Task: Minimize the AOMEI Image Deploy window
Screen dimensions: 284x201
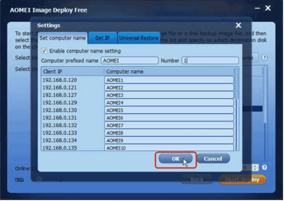Action: tap(257, 8)
